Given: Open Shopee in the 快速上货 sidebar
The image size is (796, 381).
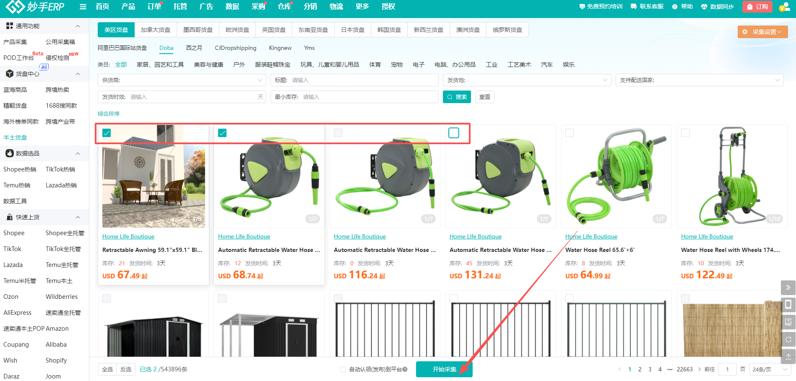Looking at the screenshot, I should pyautogui.click(x=14, y=233).
